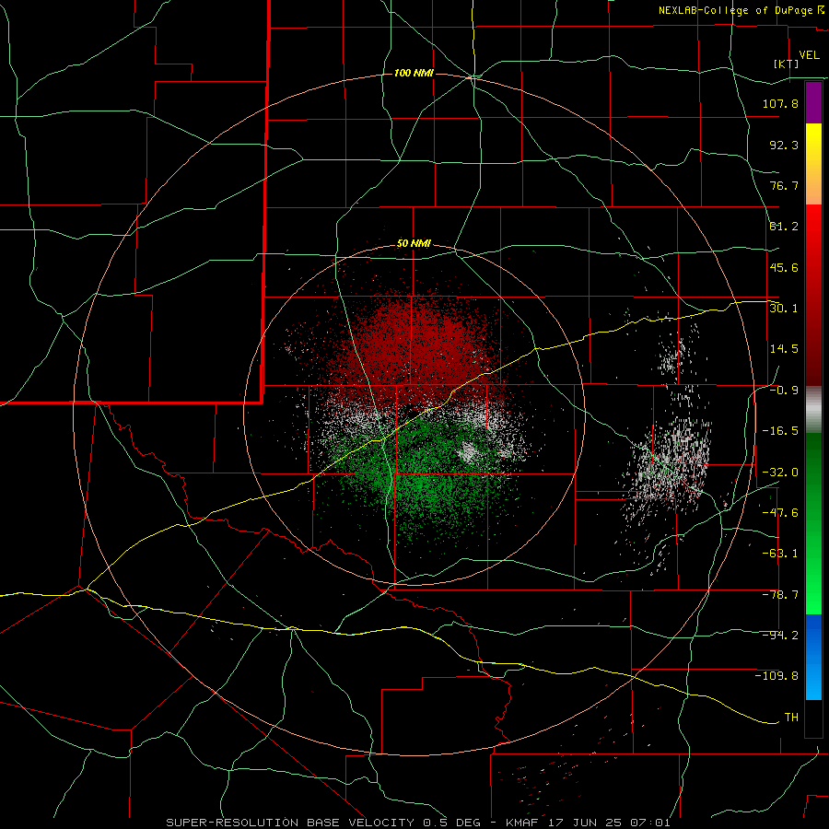Select the 45.6 velocity value
This screenshot has width=829, height=829.
784,267
